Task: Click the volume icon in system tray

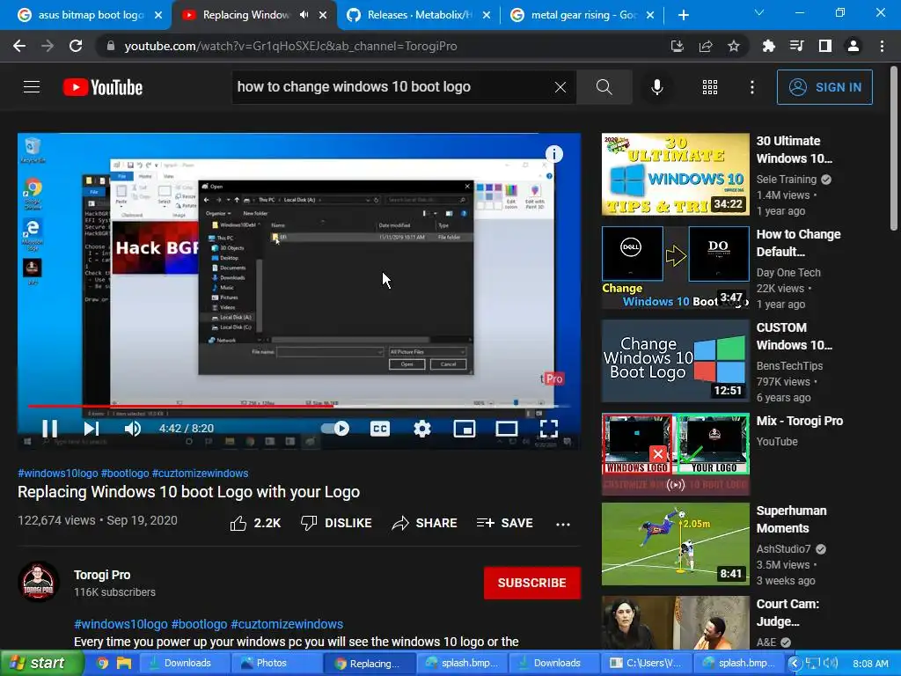Action: tap(831, 664)
